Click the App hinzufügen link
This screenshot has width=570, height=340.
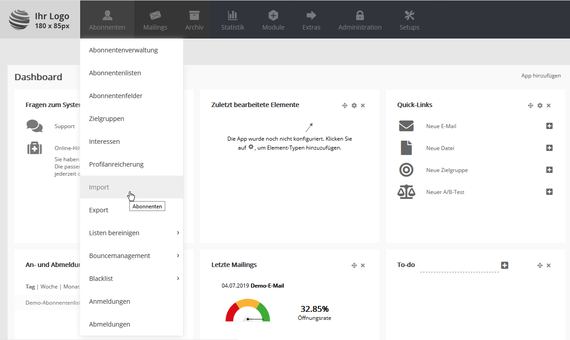[x=541, y=76]
